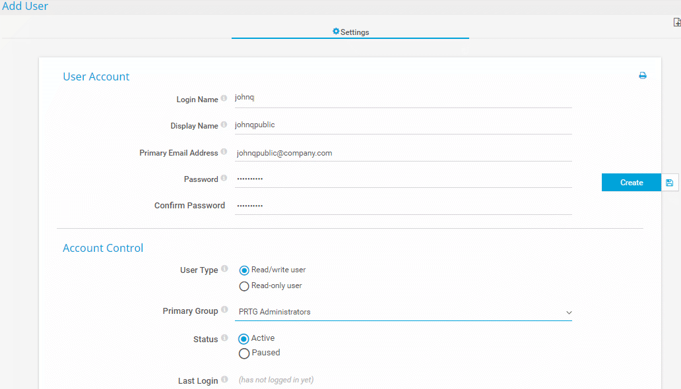
Task: Click the Settings gear icon
Action: [x=336, y=31]
